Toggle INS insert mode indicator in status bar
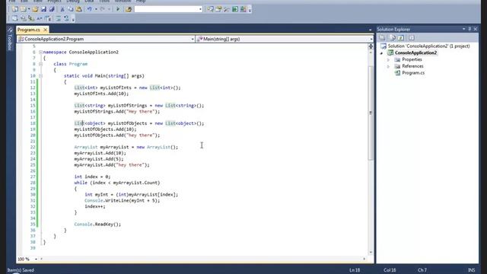Image resolution: width=487 pixels, height=274 pixels. 471,270
